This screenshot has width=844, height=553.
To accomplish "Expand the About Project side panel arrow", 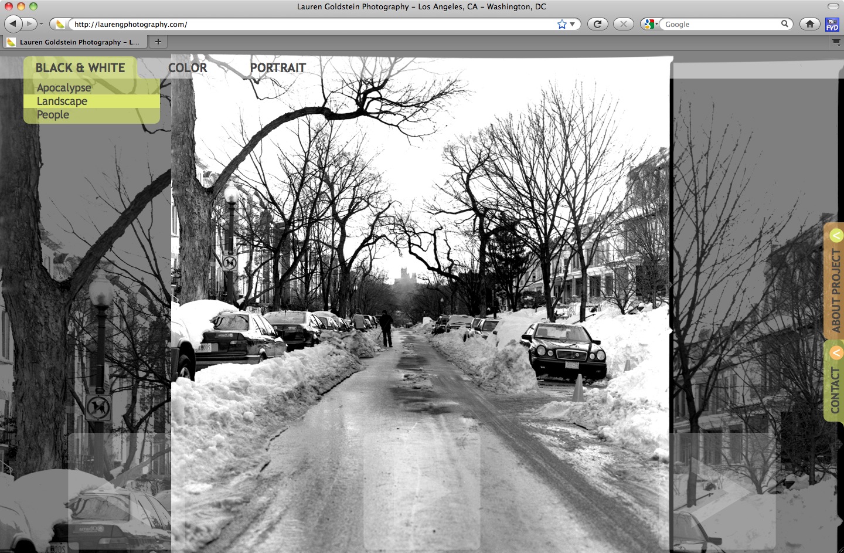I will (x=836, y=236).
